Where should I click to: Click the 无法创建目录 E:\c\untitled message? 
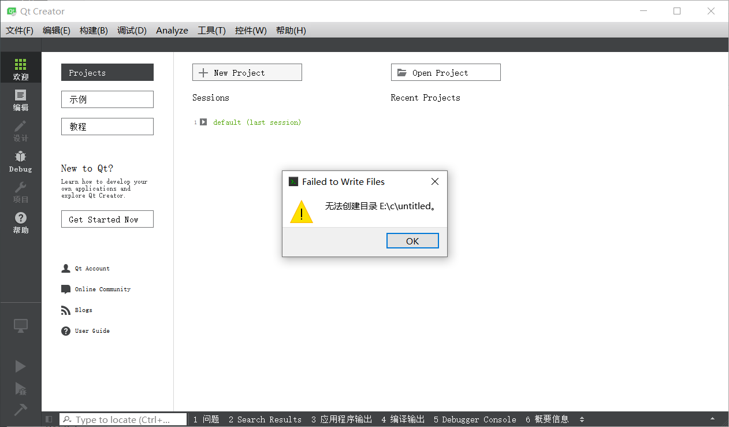click(x=380, y=206)
